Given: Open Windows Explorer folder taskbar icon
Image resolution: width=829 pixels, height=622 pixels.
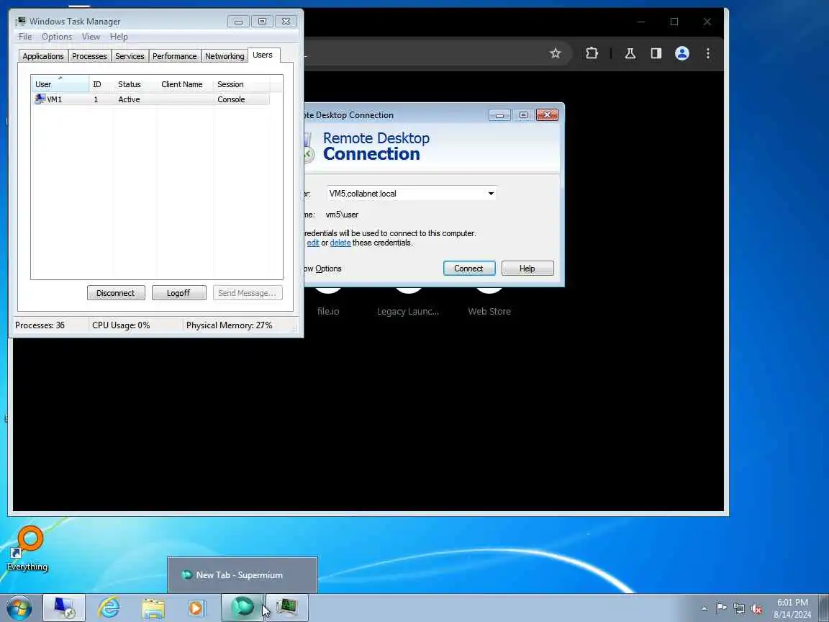Looking at the screenshot, I should pyautogui.click(x=153, y=608).
